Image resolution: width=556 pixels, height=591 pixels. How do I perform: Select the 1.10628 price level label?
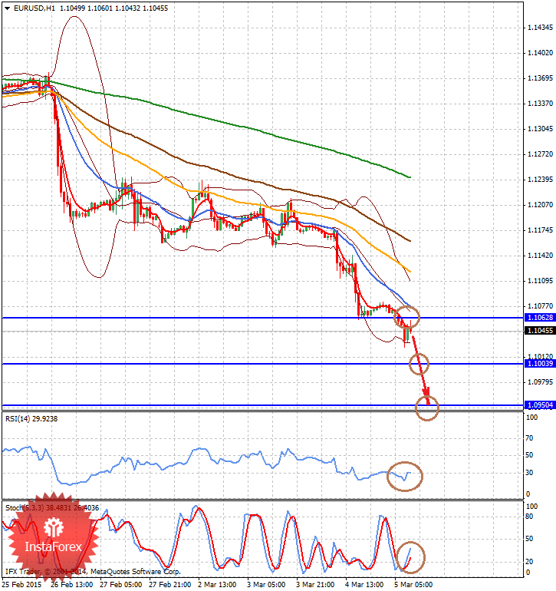tap(540, 317)
